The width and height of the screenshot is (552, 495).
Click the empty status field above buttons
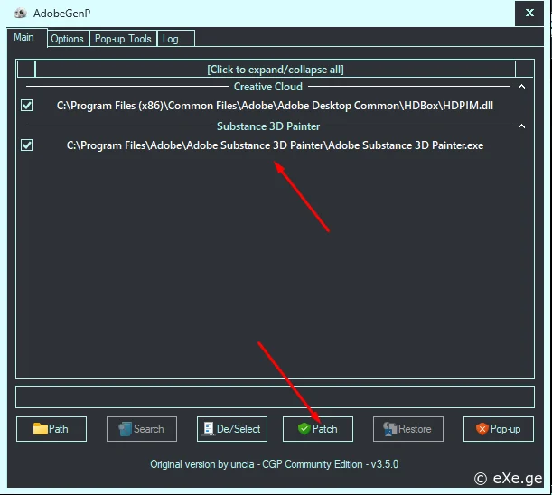[275, 397]
